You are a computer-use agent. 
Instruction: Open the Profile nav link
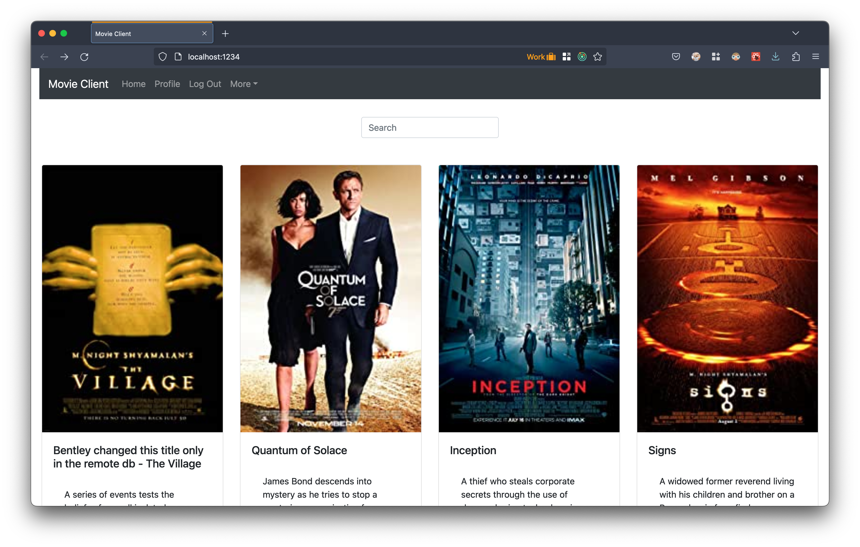(167, 84)
